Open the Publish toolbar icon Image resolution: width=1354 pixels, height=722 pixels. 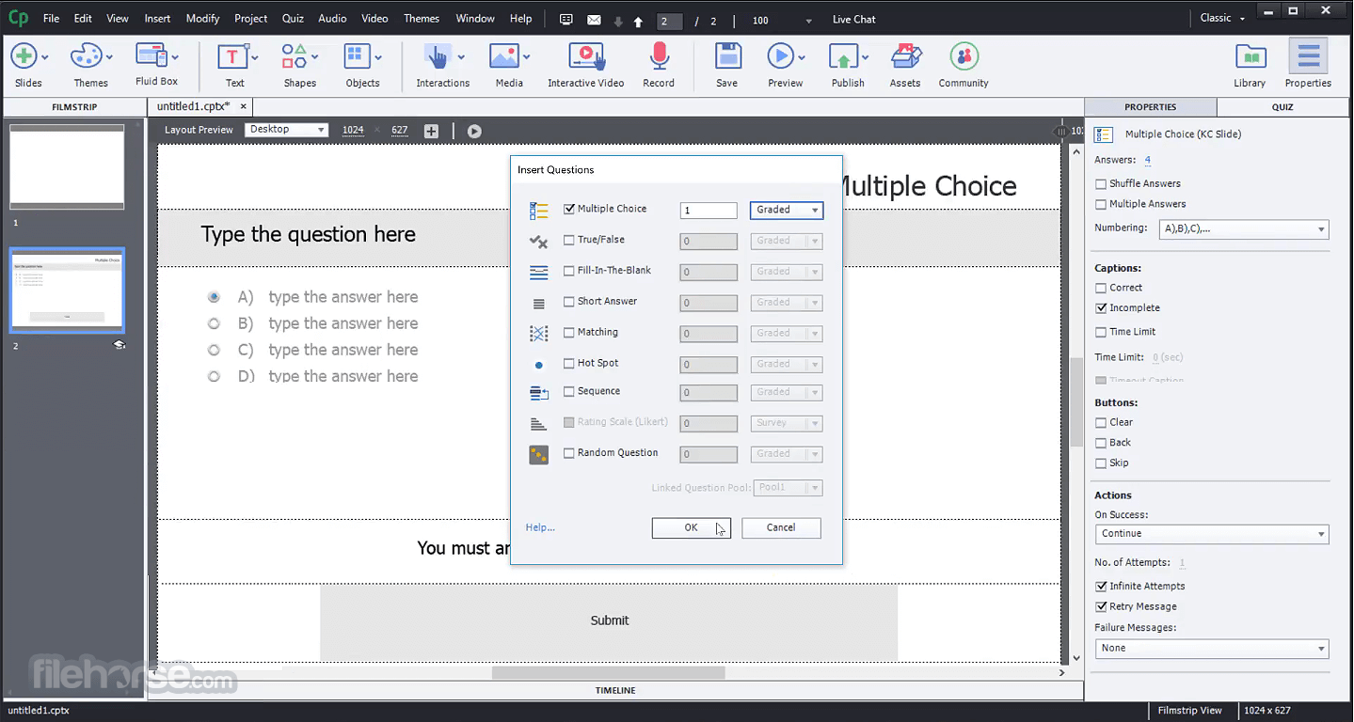click(843, 58)
